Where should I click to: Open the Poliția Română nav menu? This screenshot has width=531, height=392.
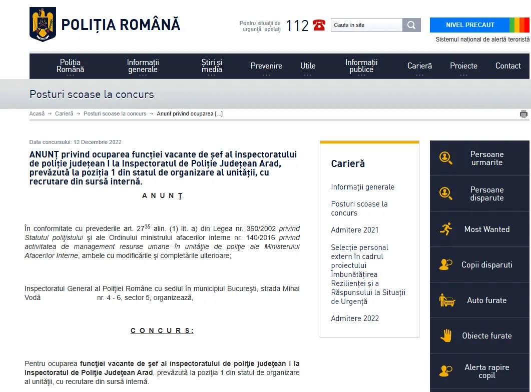pyautogui.click(x=70, y=66)
